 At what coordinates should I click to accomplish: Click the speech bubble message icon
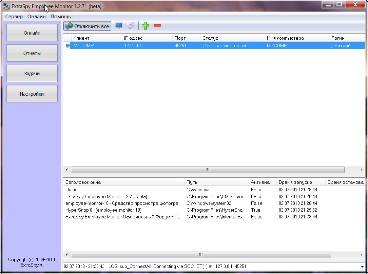(131, 26)
